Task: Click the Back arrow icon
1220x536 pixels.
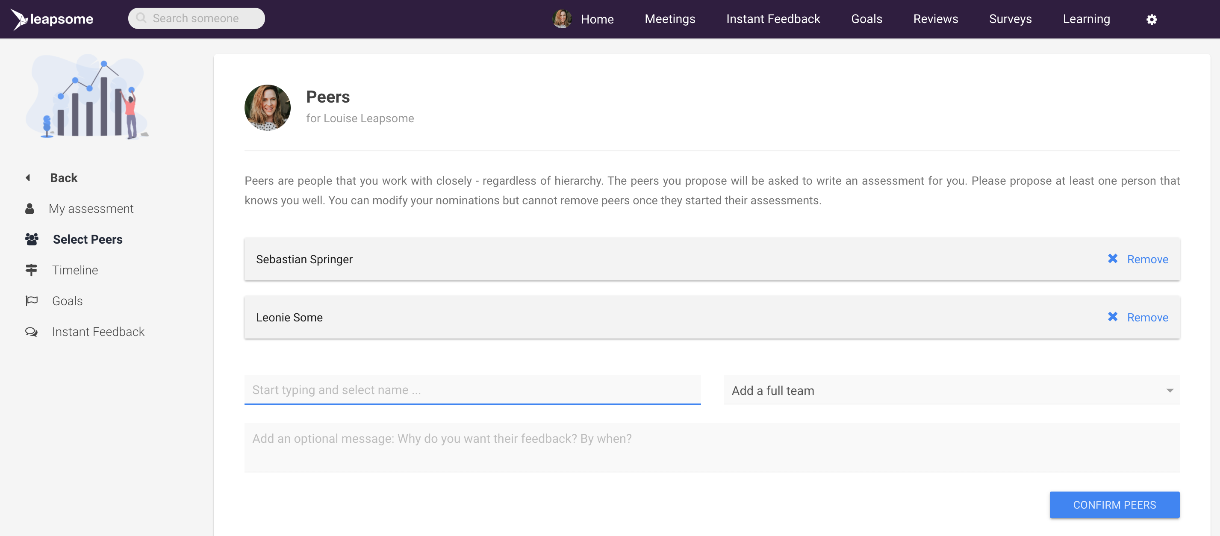Action: (28, 177)
